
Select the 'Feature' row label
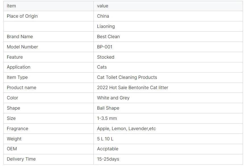pos(15,57)
